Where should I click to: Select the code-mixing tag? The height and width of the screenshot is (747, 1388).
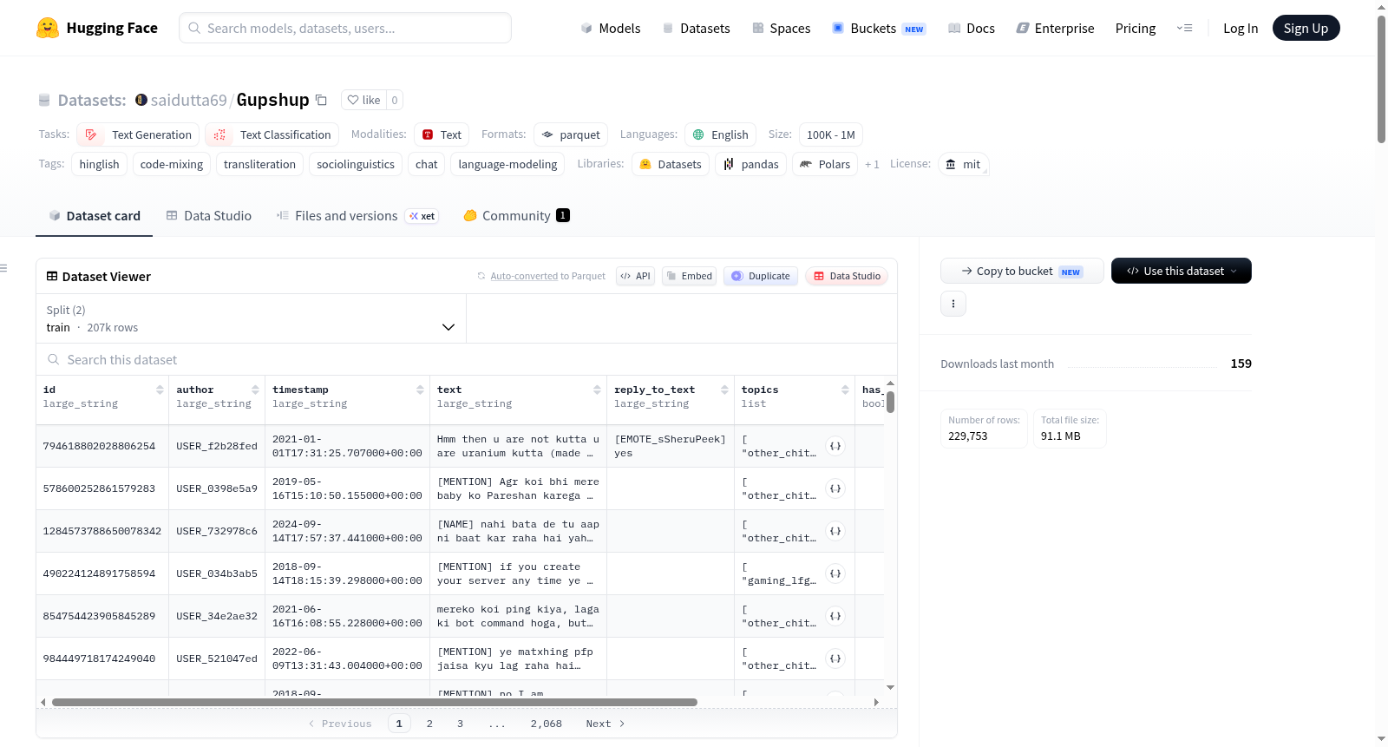pos(172,164)
